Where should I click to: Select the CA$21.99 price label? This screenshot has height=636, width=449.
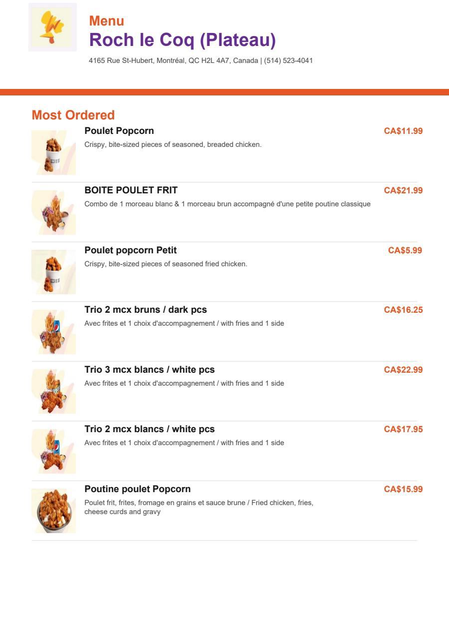point(403,190)
